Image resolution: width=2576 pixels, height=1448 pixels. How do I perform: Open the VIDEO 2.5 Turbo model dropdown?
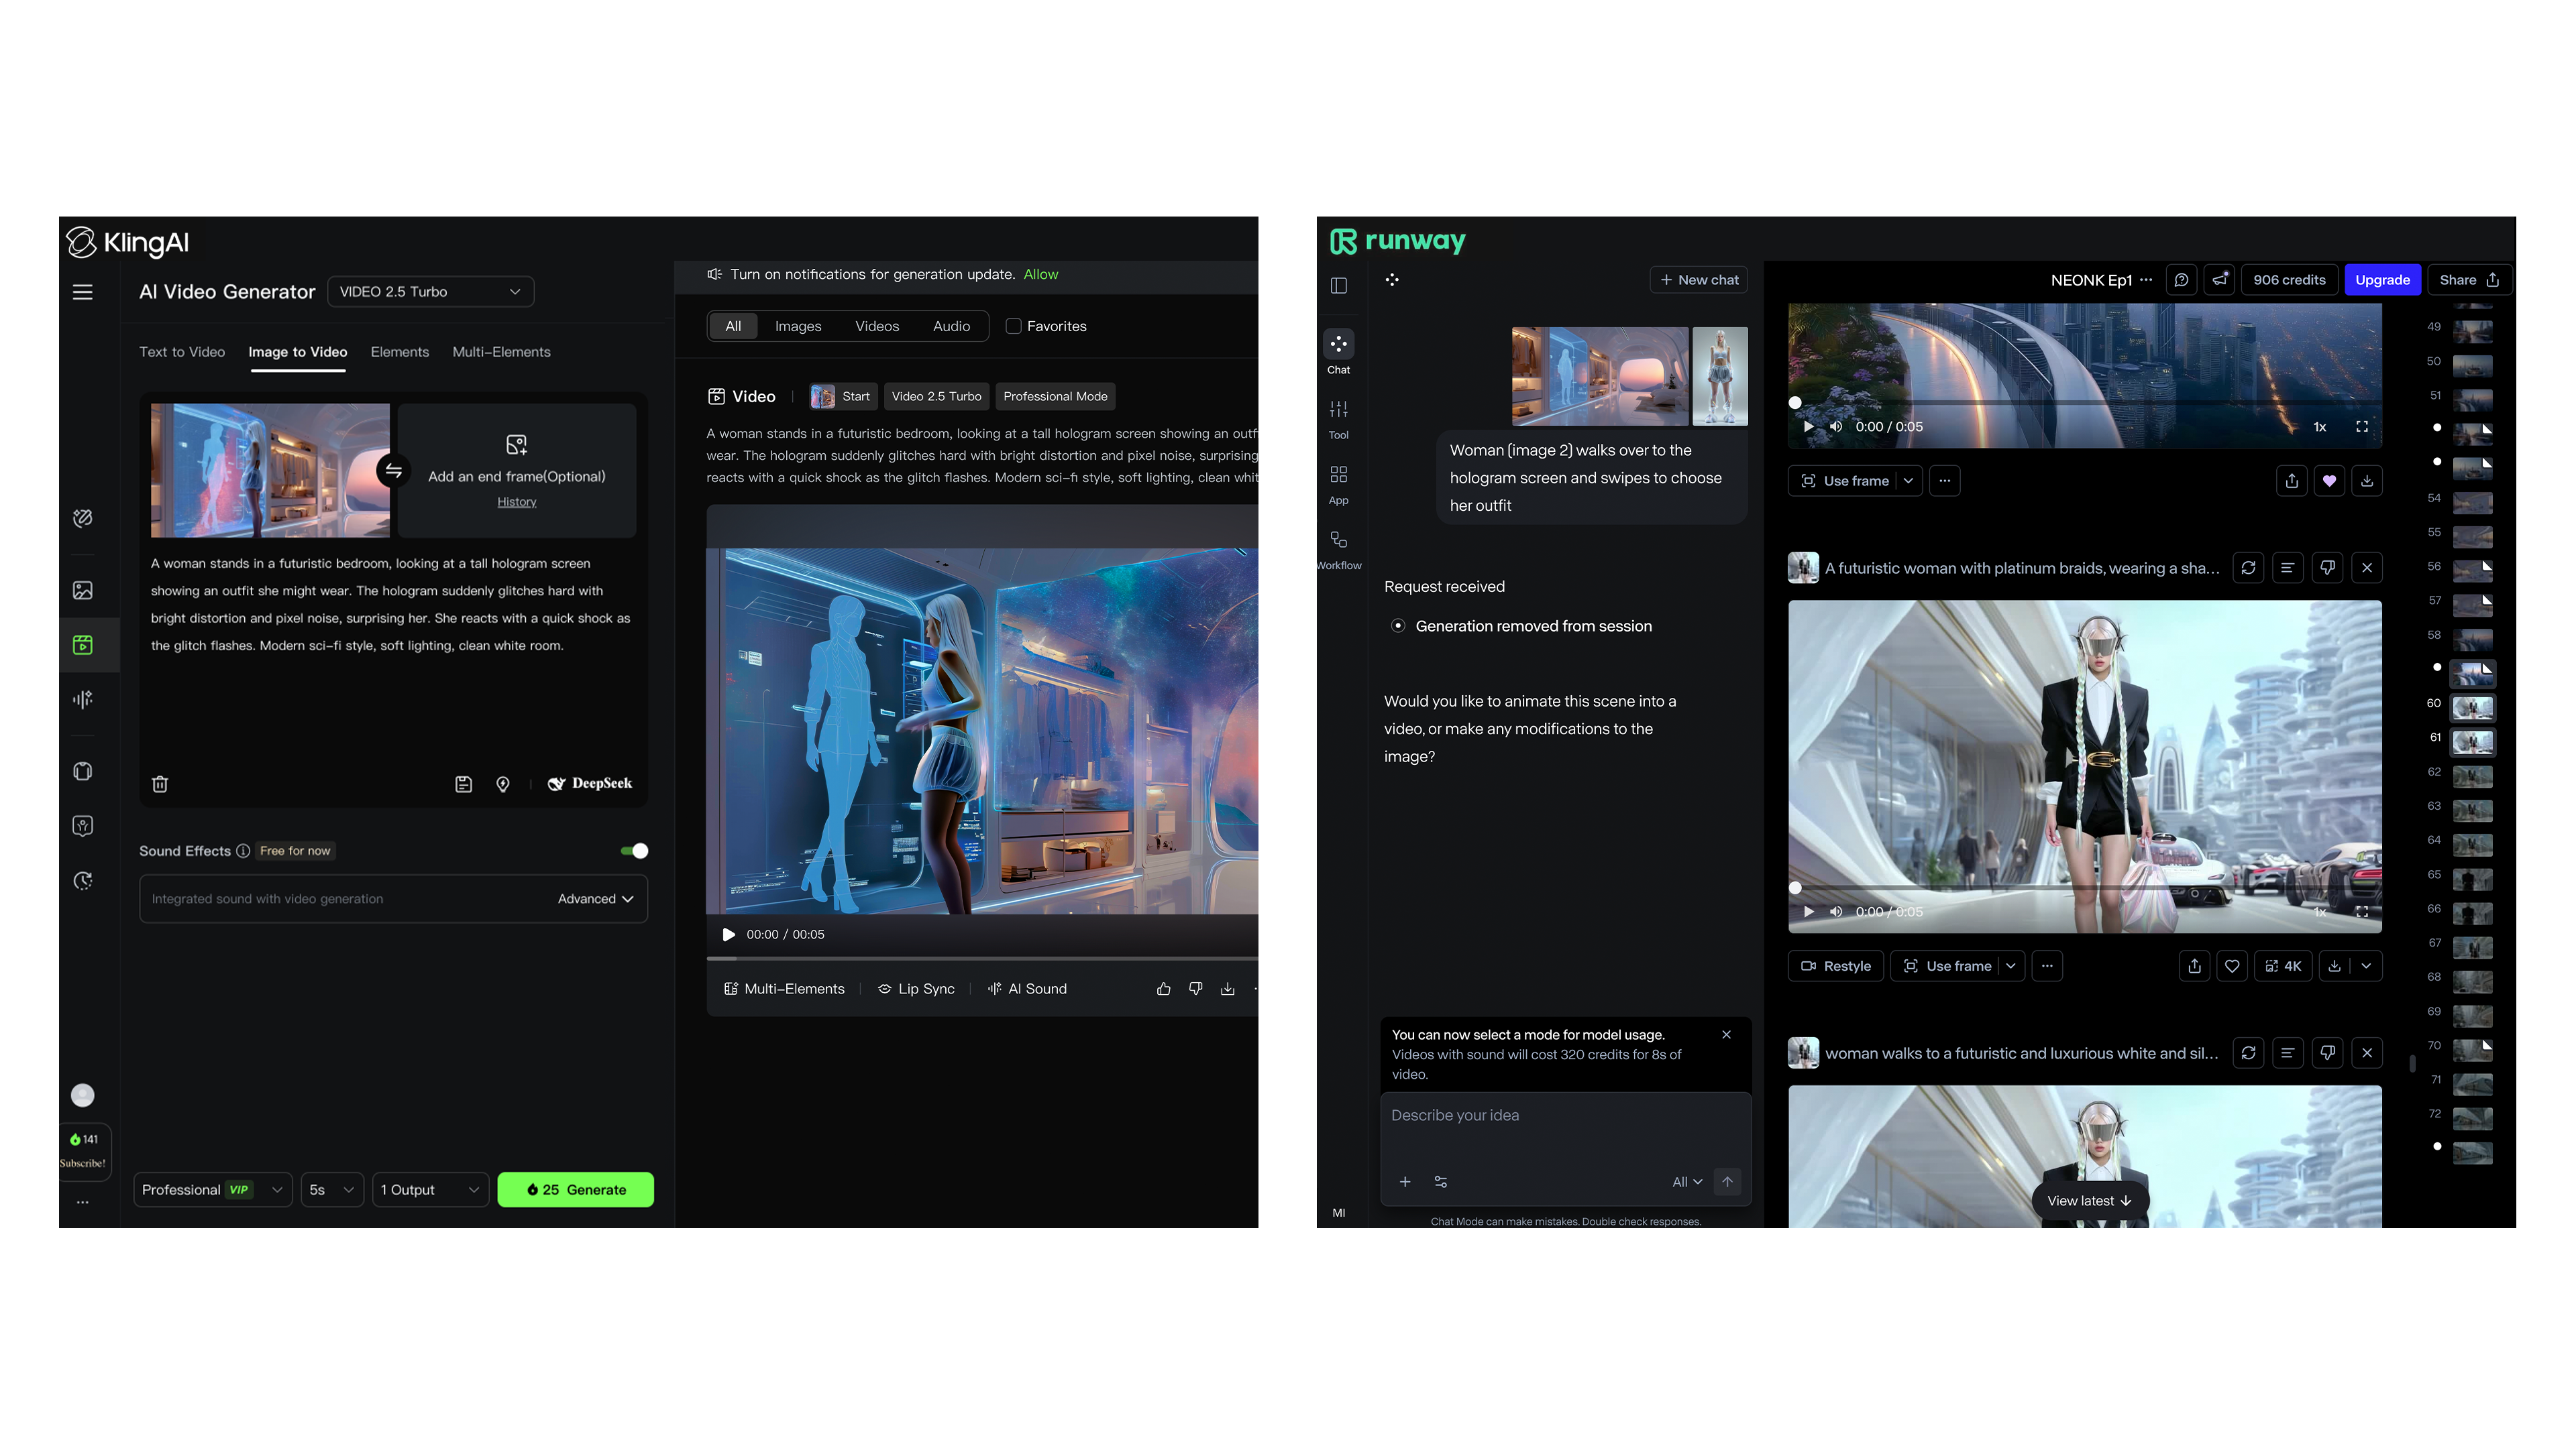(430, 292)
